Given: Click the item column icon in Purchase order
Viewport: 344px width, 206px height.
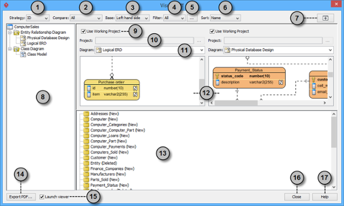Looking at the screenshot, I should (x=89, y=94).
